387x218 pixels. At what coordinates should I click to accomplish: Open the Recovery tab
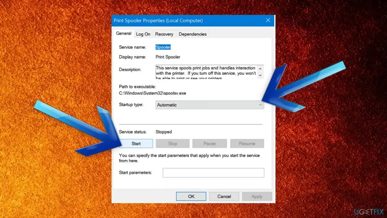tap(164, 34)
